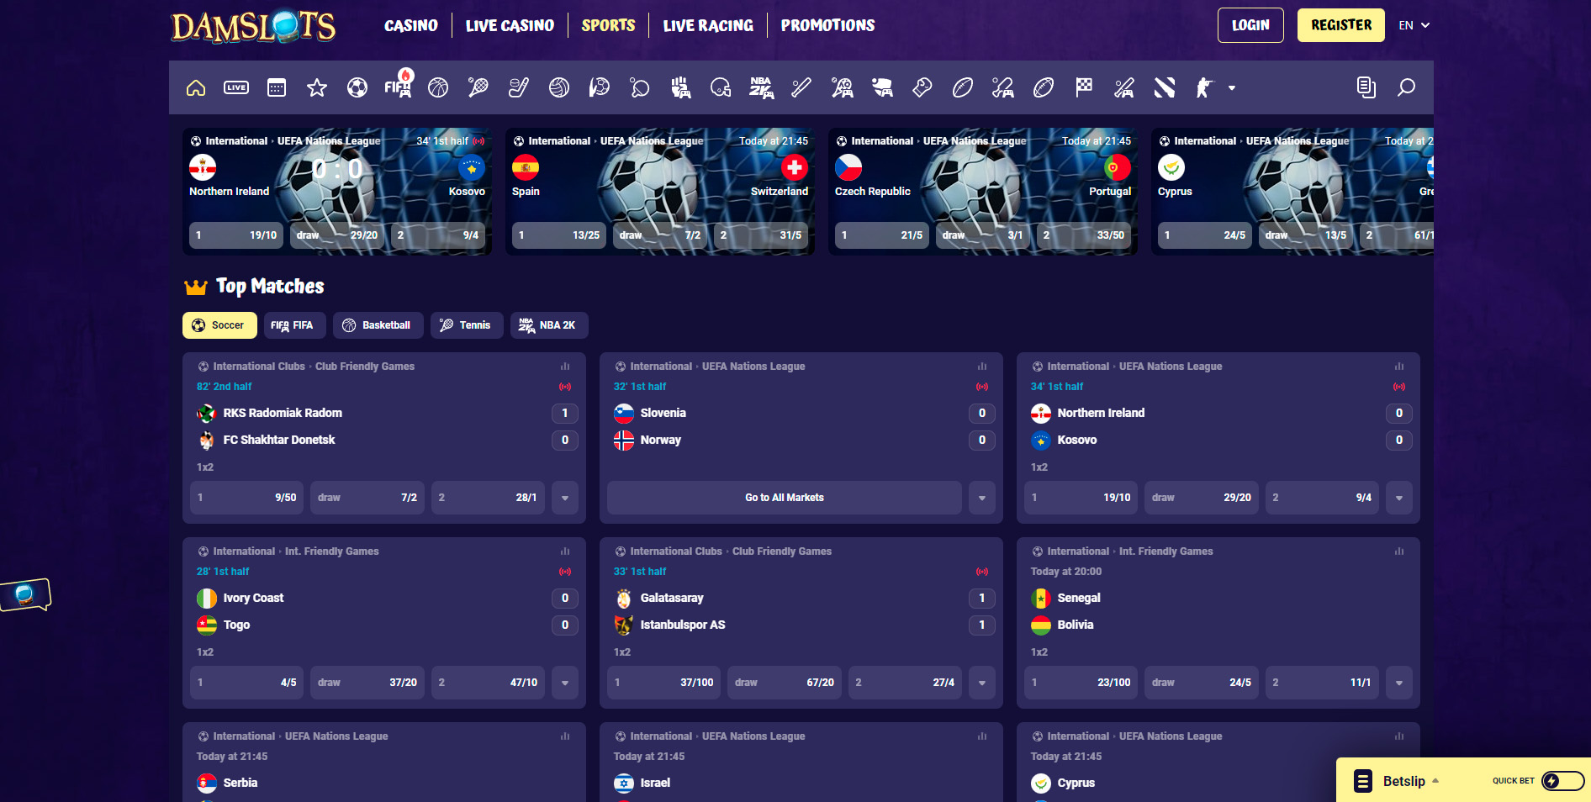Click Go to All Markets
1591x802 pixels.
click(784, 498)
